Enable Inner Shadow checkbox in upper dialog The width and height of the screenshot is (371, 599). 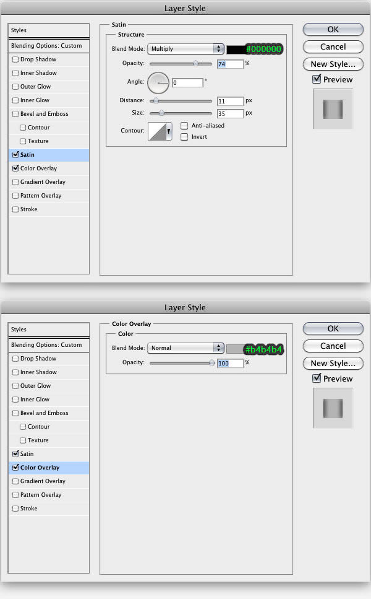[x=15, y=73]
